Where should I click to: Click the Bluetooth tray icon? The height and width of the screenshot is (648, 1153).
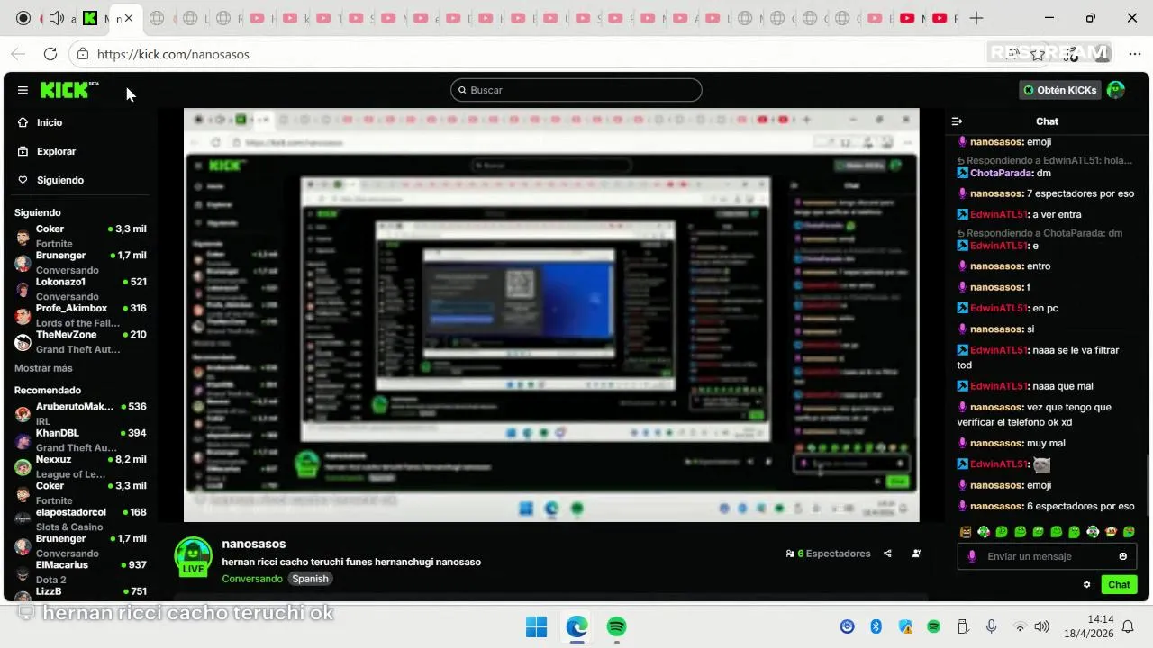tap(876, 626)
